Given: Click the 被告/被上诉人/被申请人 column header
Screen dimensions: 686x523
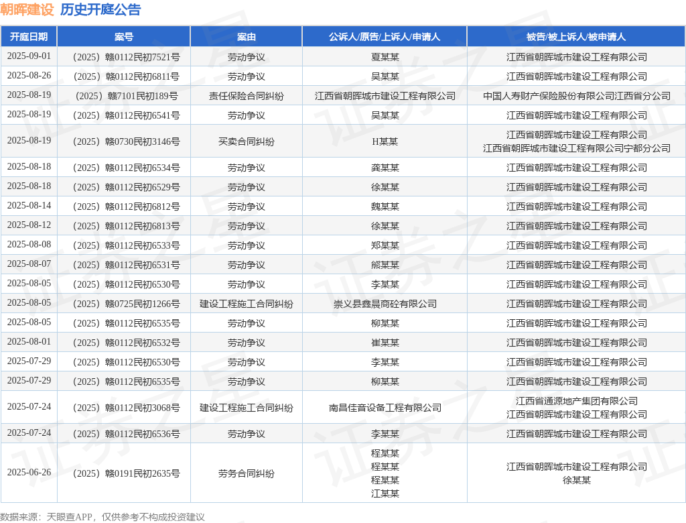Looking at the screenshot, I should pyautogui.click(x=576, y=37).
